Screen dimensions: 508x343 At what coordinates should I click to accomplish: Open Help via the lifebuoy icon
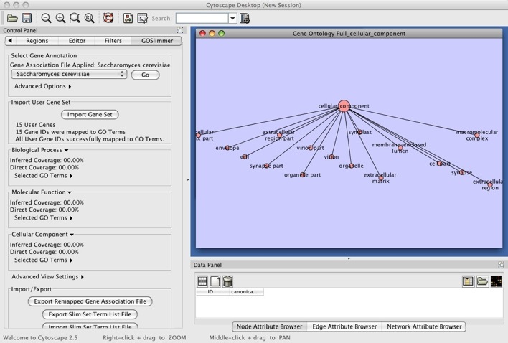[108, 17]
